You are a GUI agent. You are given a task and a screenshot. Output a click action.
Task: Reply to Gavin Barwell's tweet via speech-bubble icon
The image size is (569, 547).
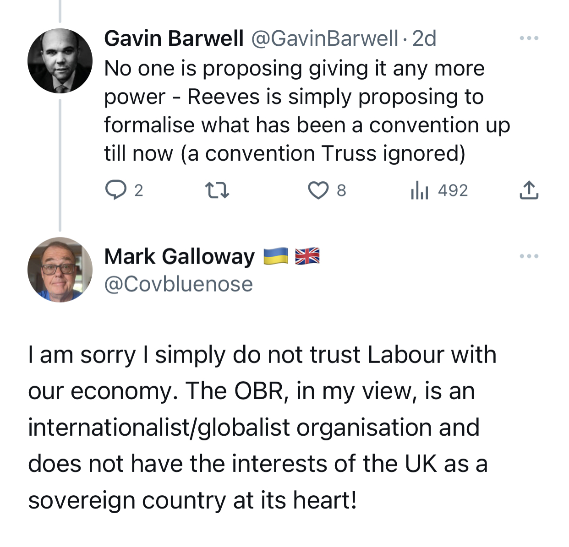pos(115,190)
